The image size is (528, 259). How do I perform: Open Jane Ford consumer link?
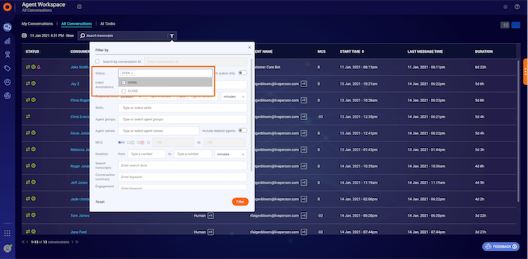click(79, 232)
